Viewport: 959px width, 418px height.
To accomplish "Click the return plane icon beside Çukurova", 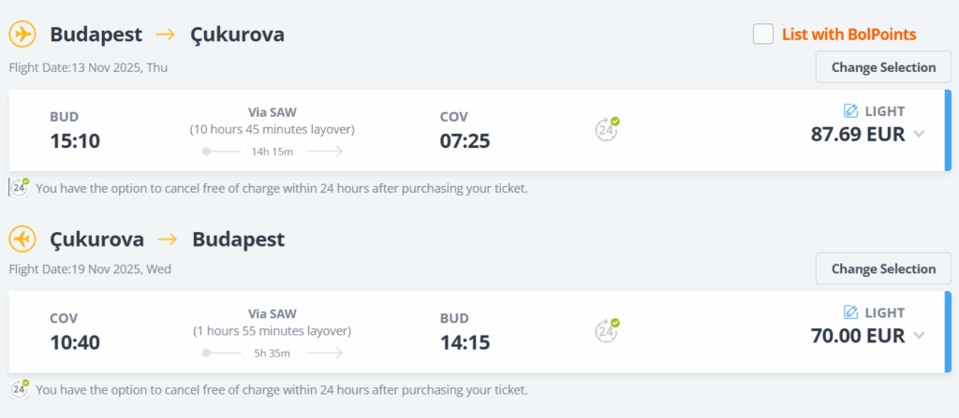I will [x=22, y=239].
